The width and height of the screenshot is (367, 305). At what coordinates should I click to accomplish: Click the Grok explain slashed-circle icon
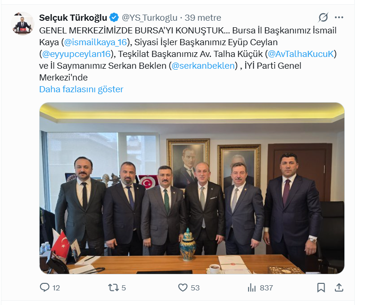(323, 17)
